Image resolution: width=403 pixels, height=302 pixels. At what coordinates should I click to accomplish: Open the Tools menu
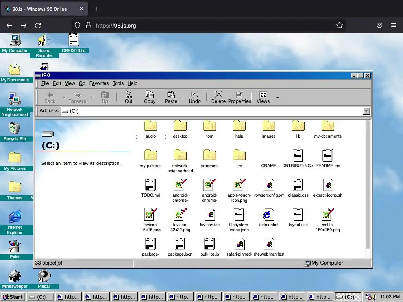[118, 83]
